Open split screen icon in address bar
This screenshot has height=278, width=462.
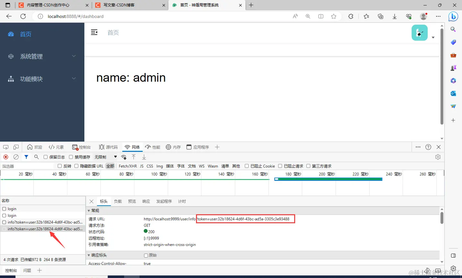(321, 16)
